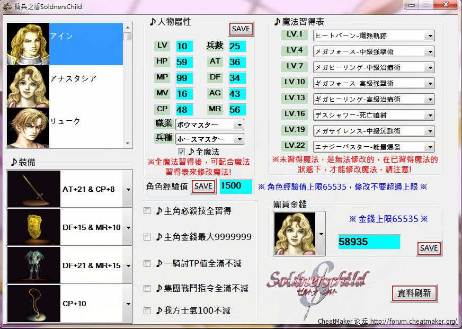Toggle the 全魔法 checkbox
The height and width of the screenshot is (329, 462).
click(x=182, y=152)
